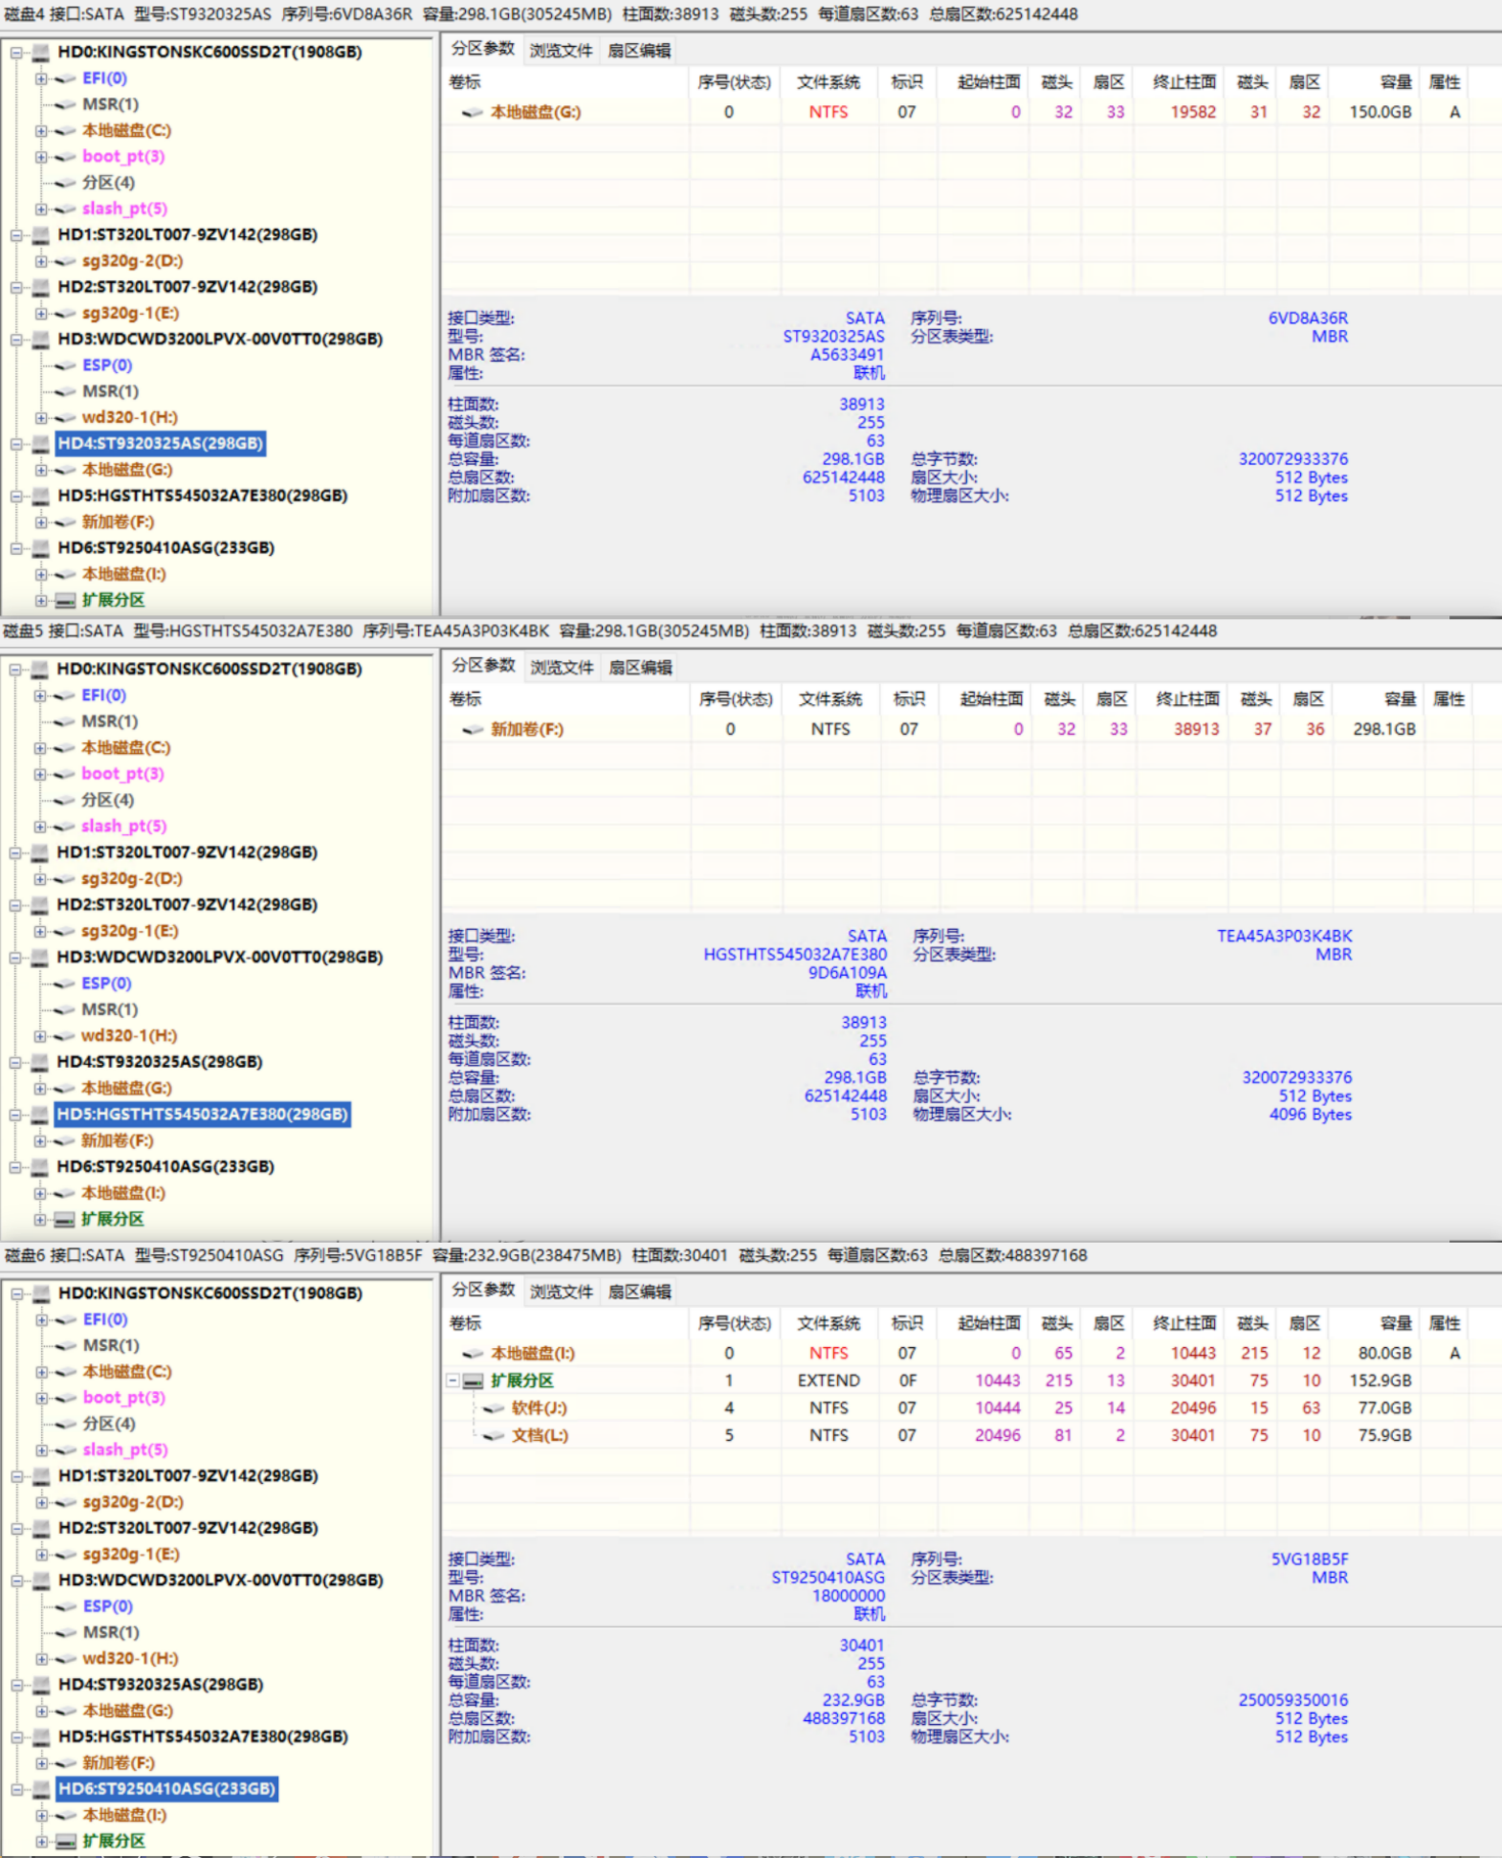Collapse the highlighted HD5:HGSTHTS545032A7E380 tree node
Viewport: 1502px width, 1858px height.
tap(16, 1115)
